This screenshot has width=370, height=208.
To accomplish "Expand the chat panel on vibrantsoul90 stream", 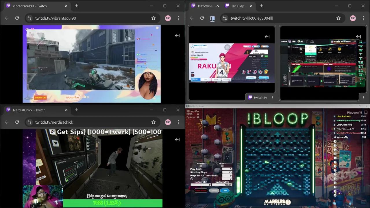I will pyautogui.click(x=177, y=36).
